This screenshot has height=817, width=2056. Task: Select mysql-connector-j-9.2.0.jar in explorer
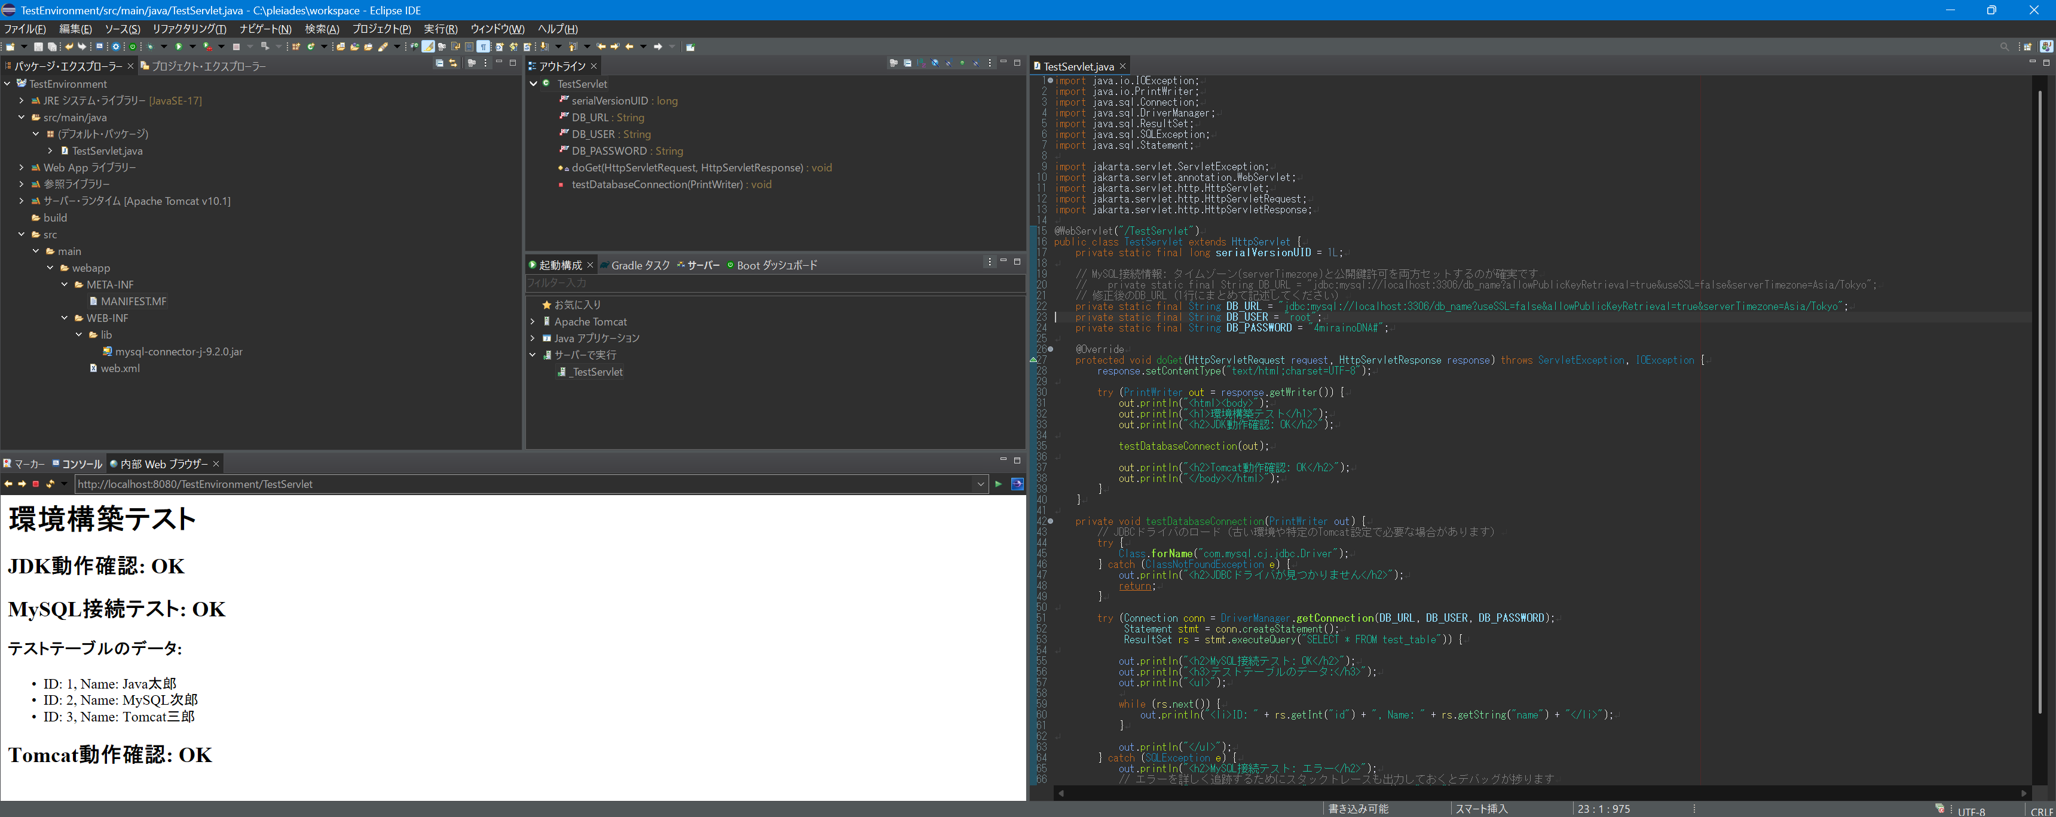[x=178, y=352]
